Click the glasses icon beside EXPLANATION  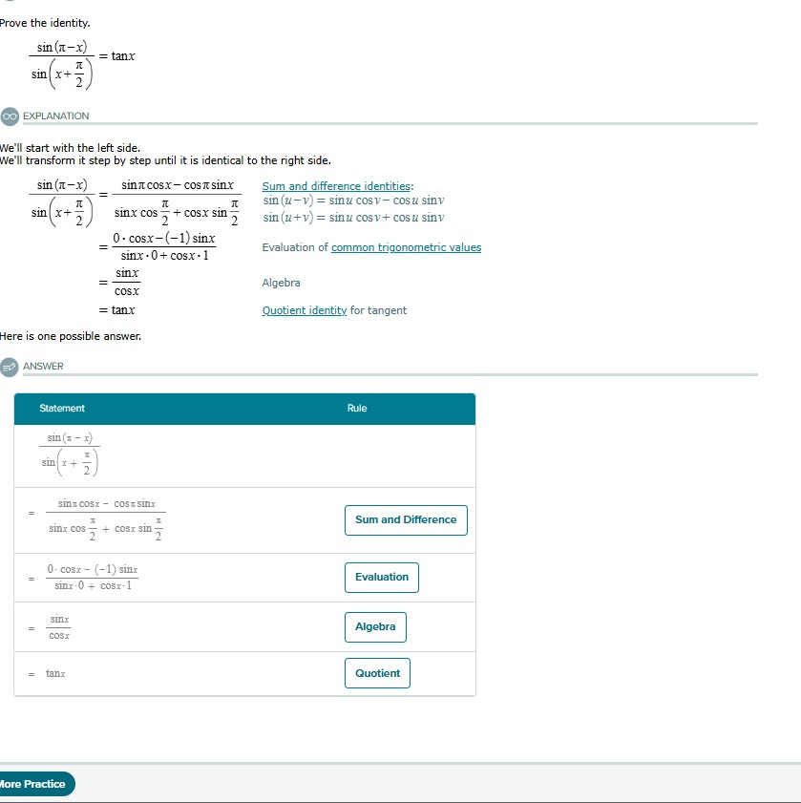[x=8, y=116]
